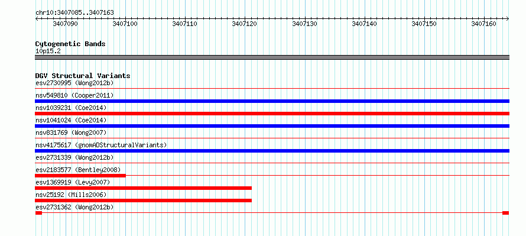Viewport: 526px width, 236px height.
Task: Open variant nsv831769 (Wong2007) label
Action: 71,132
